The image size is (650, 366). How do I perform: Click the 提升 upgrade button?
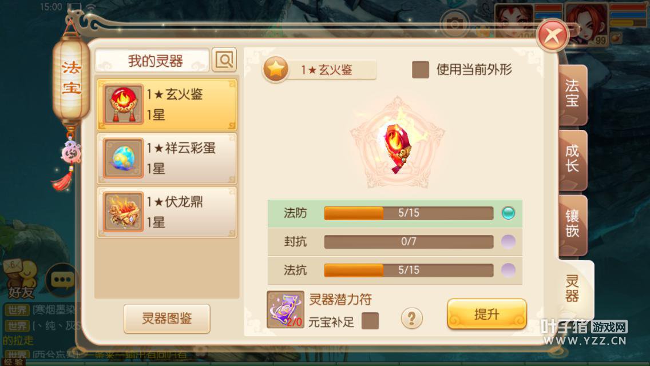[487, 314]
